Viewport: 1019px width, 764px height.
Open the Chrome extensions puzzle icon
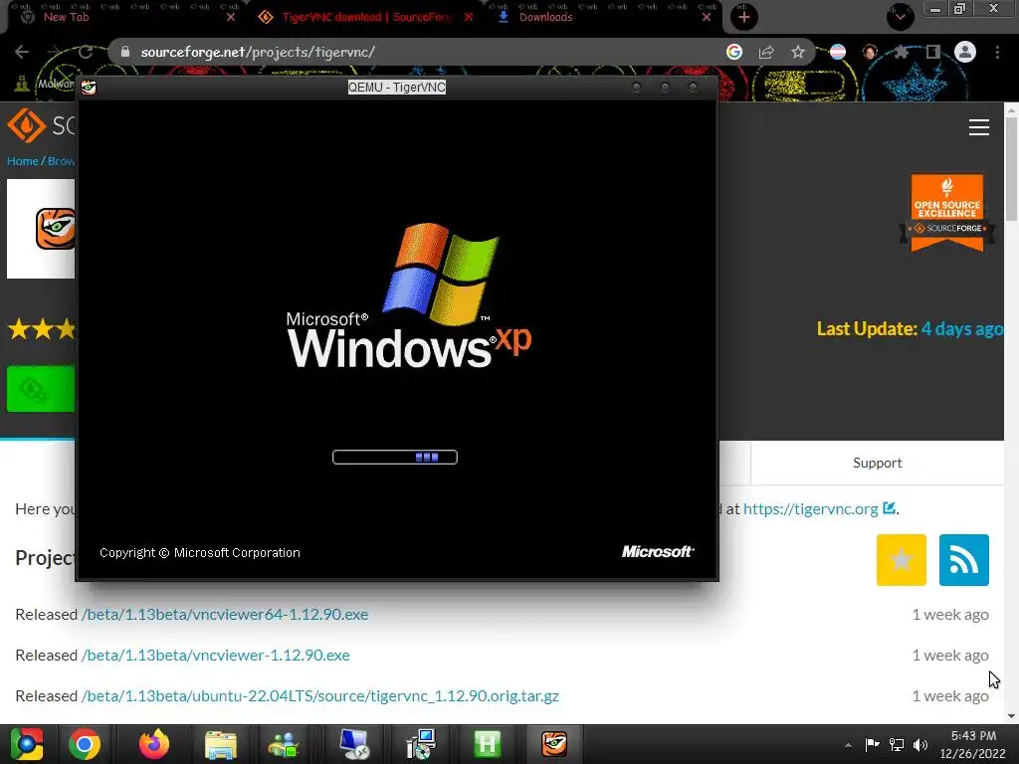[902, 52]
